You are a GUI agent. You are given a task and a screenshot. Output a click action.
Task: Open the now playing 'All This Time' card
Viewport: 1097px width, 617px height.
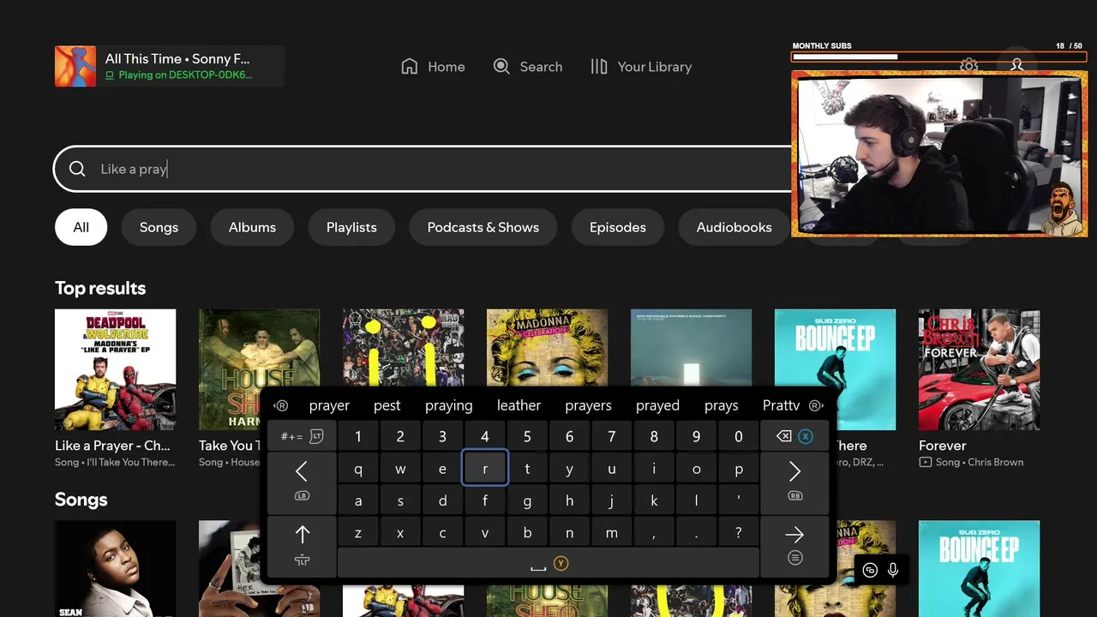(169, 66)
